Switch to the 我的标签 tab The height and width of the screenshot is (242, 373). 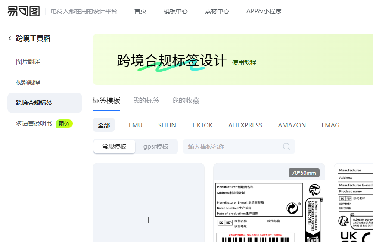click(x=146, y=101)
